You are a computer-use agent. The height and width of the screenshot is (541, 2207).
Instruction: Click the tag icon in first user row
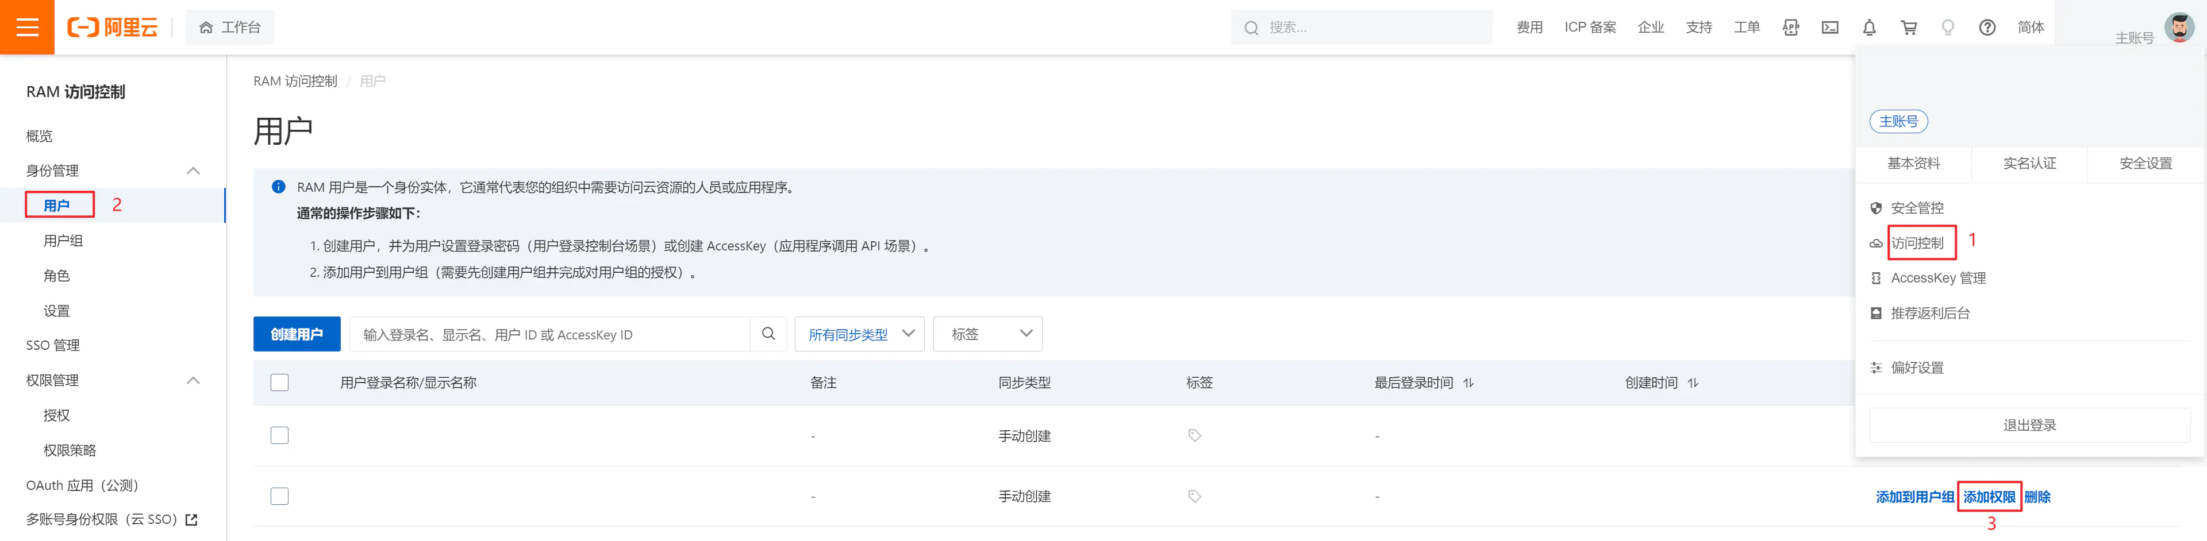click(1194, 436)
